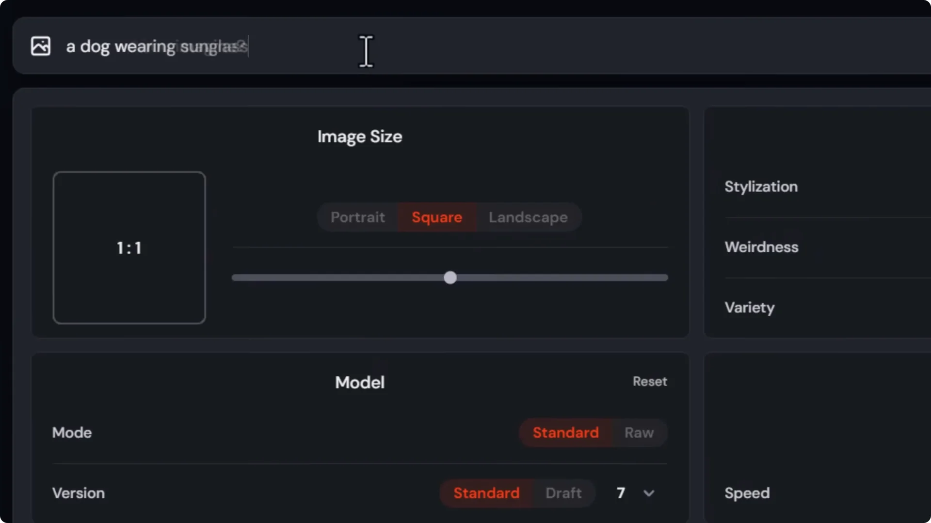The height and width of the screenshot is (523, 931).
Task: Open the version dropdown chevron
Action: point(649,493)
